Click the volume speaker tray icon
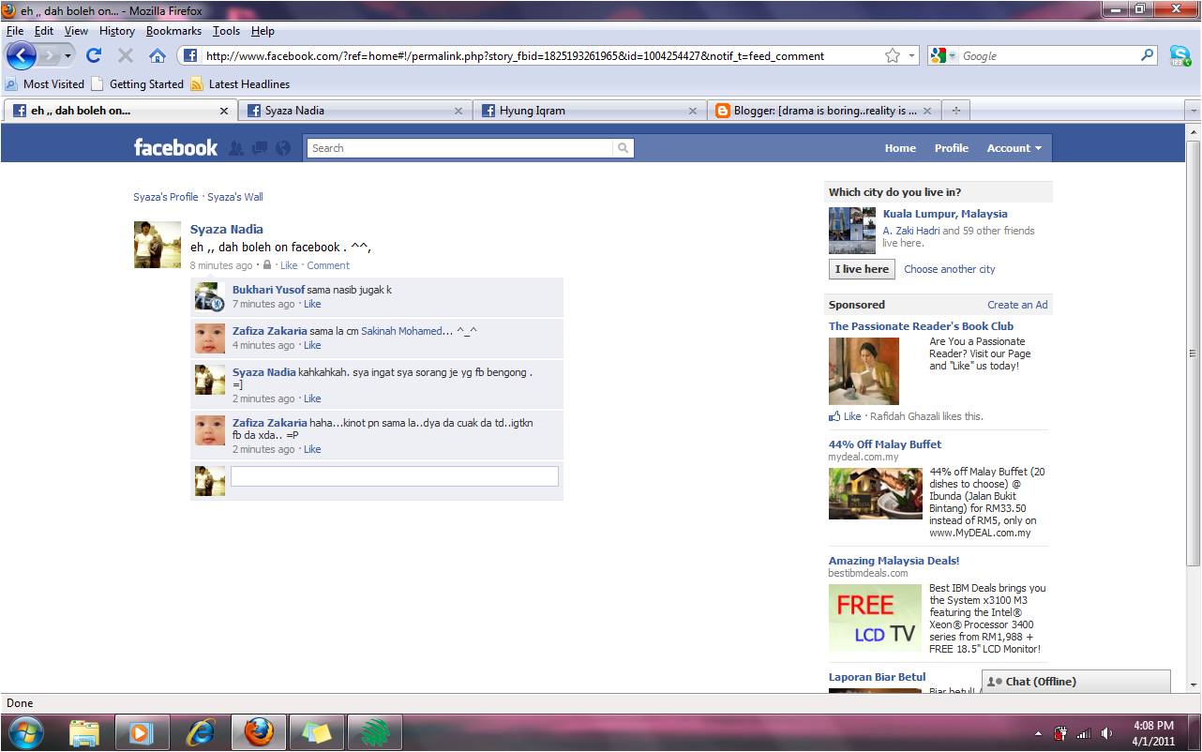This screenshot has height=752, width=1202. (1106, 733)
